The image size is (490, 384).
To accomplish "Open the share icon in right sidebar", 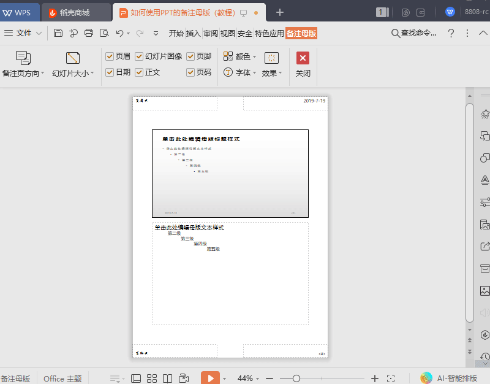I will [x=484, y=247].
